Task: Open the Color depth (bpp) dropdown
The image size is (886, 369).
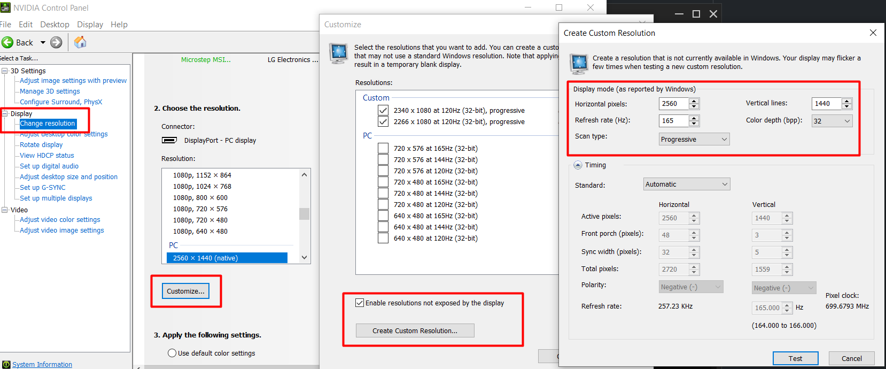Action: pyautogui.click(x=831, y=121)
